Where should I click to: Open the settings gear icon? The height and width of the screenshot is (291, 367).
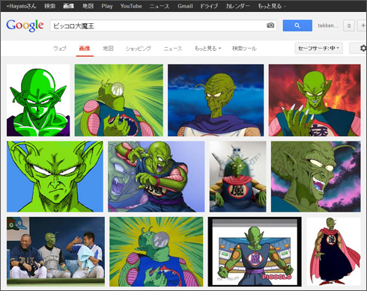point(363,48)
